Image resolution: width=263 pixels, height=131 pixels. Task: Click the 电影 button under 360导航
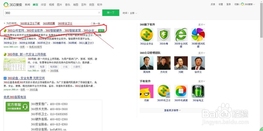pyautogui.click(x=42, y=67)
